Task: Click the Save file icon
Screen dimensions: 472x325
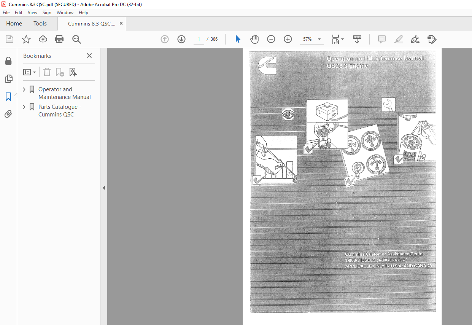Action: point(10,39)
